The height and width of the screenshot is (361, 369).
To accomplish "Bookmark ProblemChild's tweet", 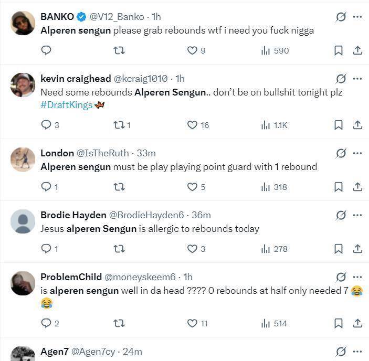I will (339, 323).
